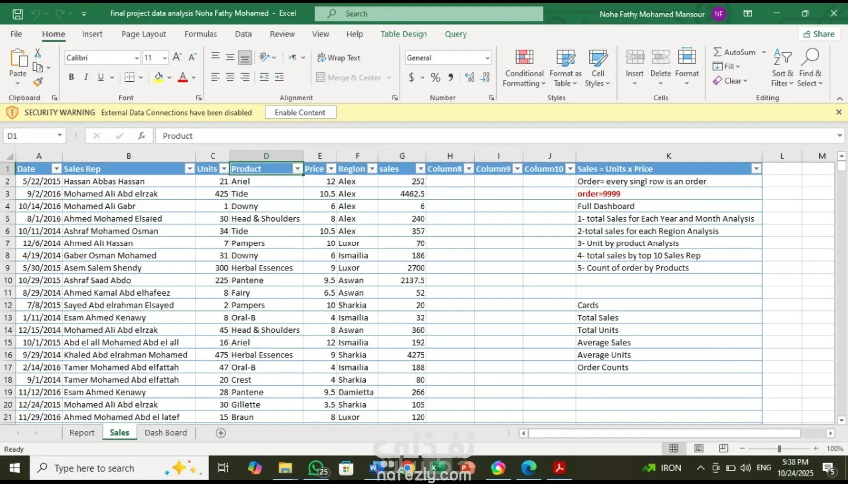Screen dimensions: 848x484
Task: Open the font size dropdown
Action: 165,58
